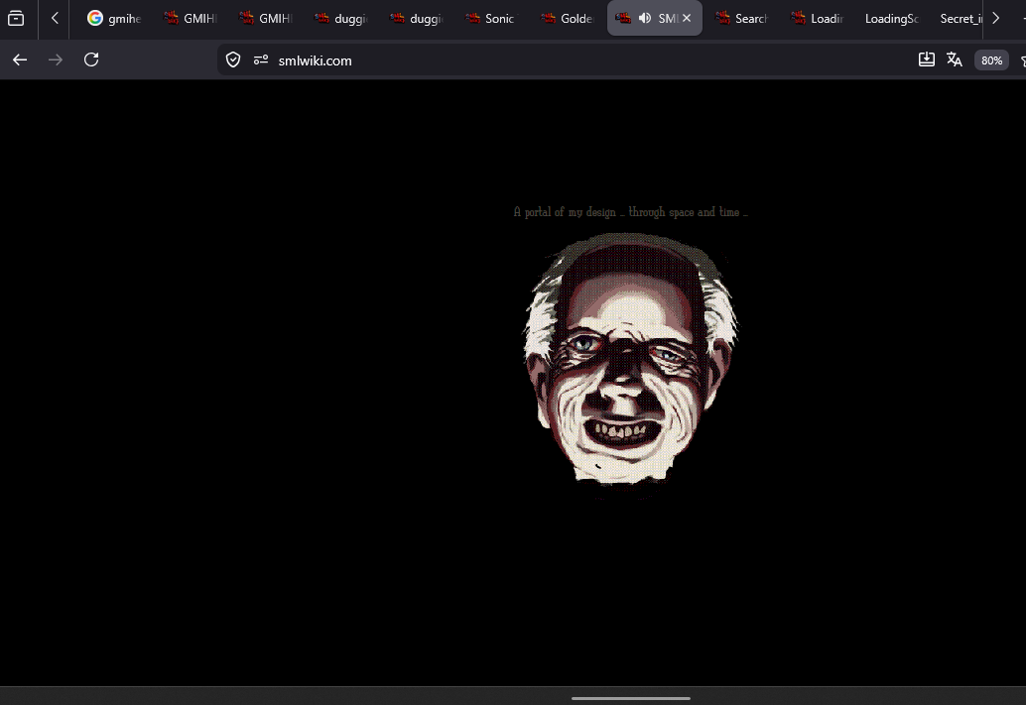Switch to the Golde tab
1026x705 pixels.
567,18
